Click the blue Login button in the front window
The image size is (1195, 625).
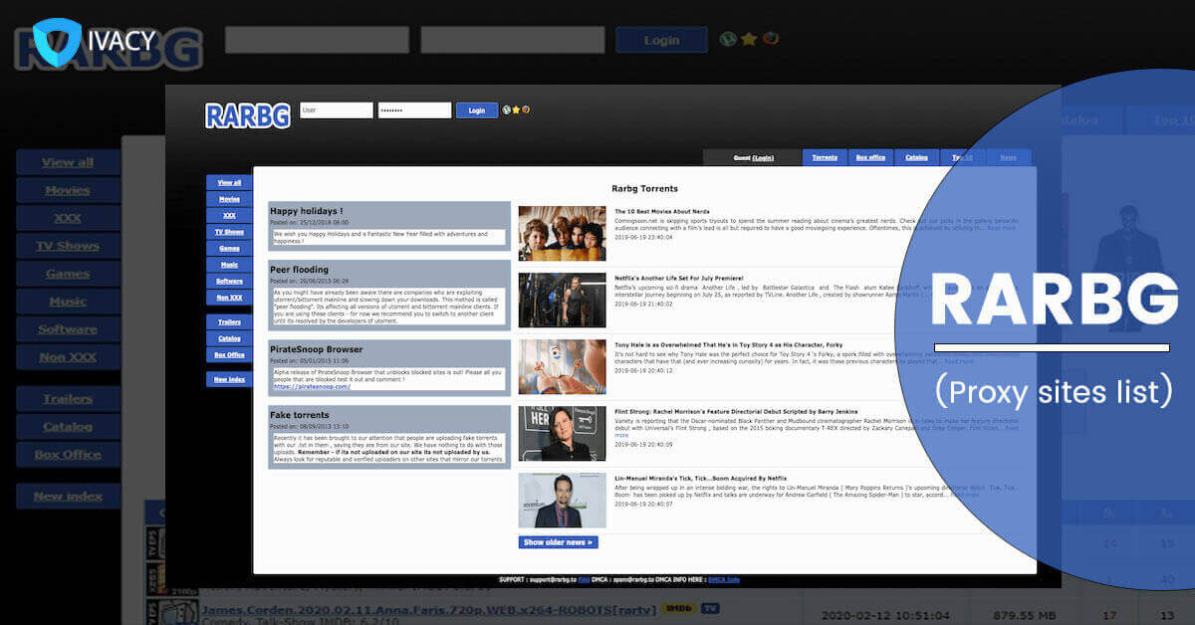(x=477, y=110)
